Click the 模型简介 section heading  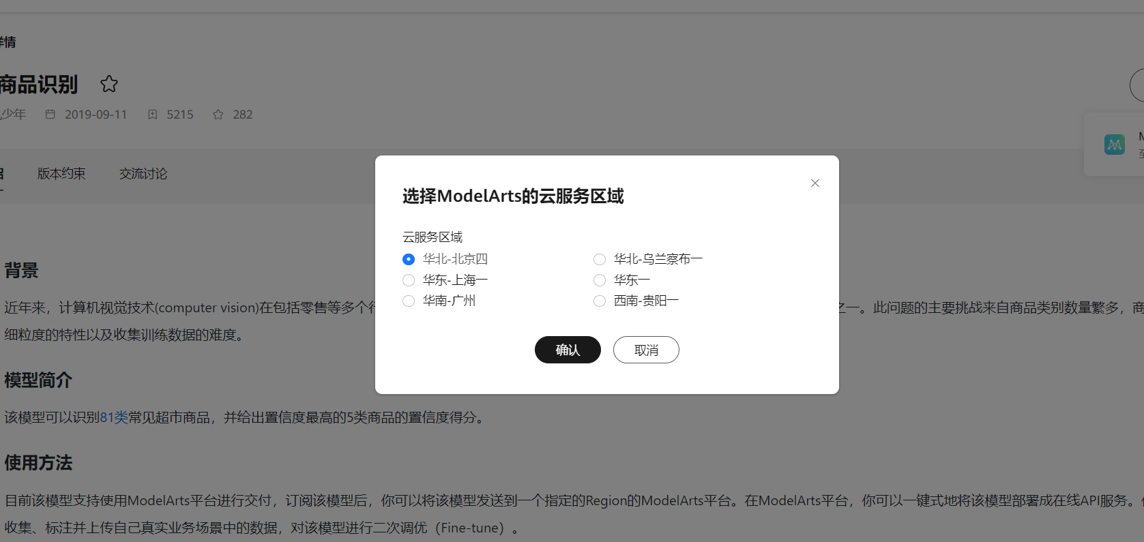coord(38,380)
